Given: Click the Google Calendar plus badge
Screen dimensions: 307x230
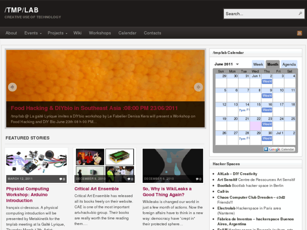Looking at the screenshot, I should (x=279, y=149).
